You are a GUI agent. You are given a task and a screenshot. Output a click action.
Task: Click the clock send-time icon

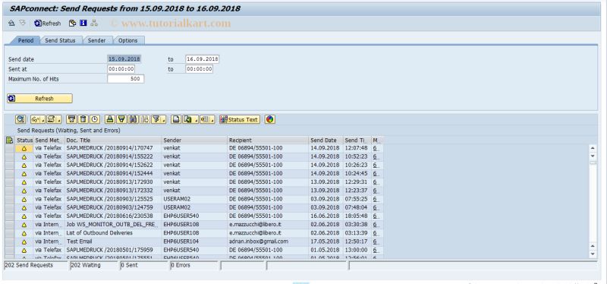click(x=94, y=119)
